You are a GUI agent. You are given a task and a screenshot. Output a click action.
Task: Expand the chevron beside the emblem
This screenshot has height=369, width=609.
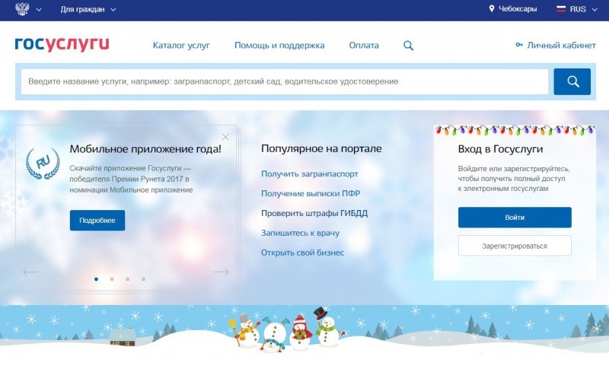coord(39,10)
